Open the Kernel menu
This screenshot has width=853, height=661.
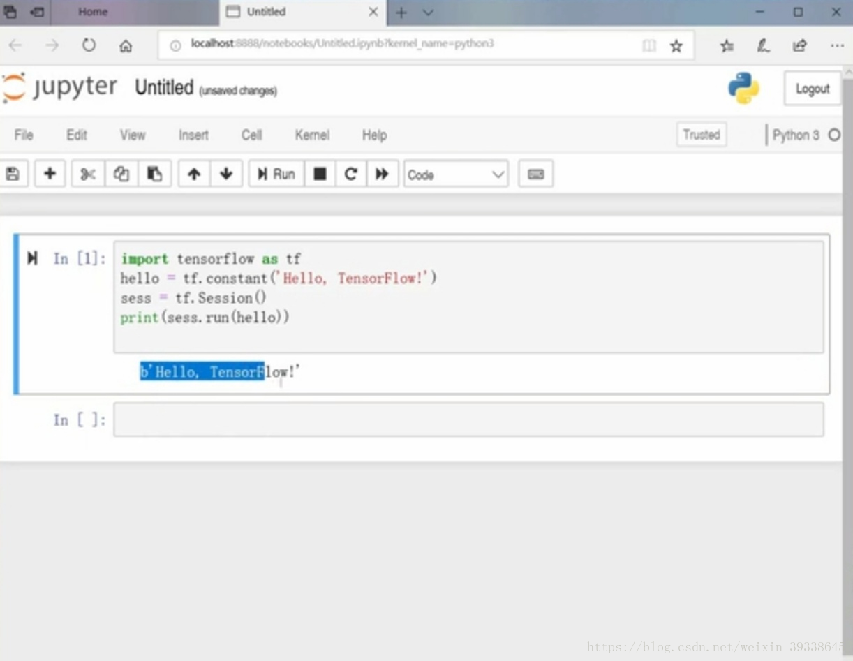(x=312, y=135)
